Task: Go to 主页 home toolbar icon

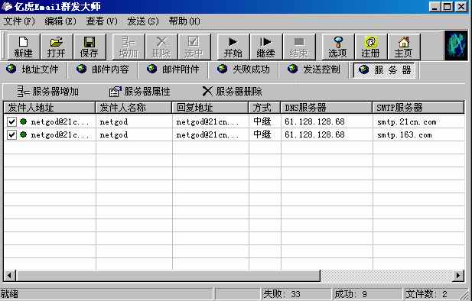Action: point(404,47)
